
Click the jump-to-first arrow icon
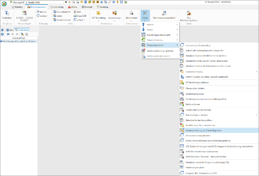(8, 34)
